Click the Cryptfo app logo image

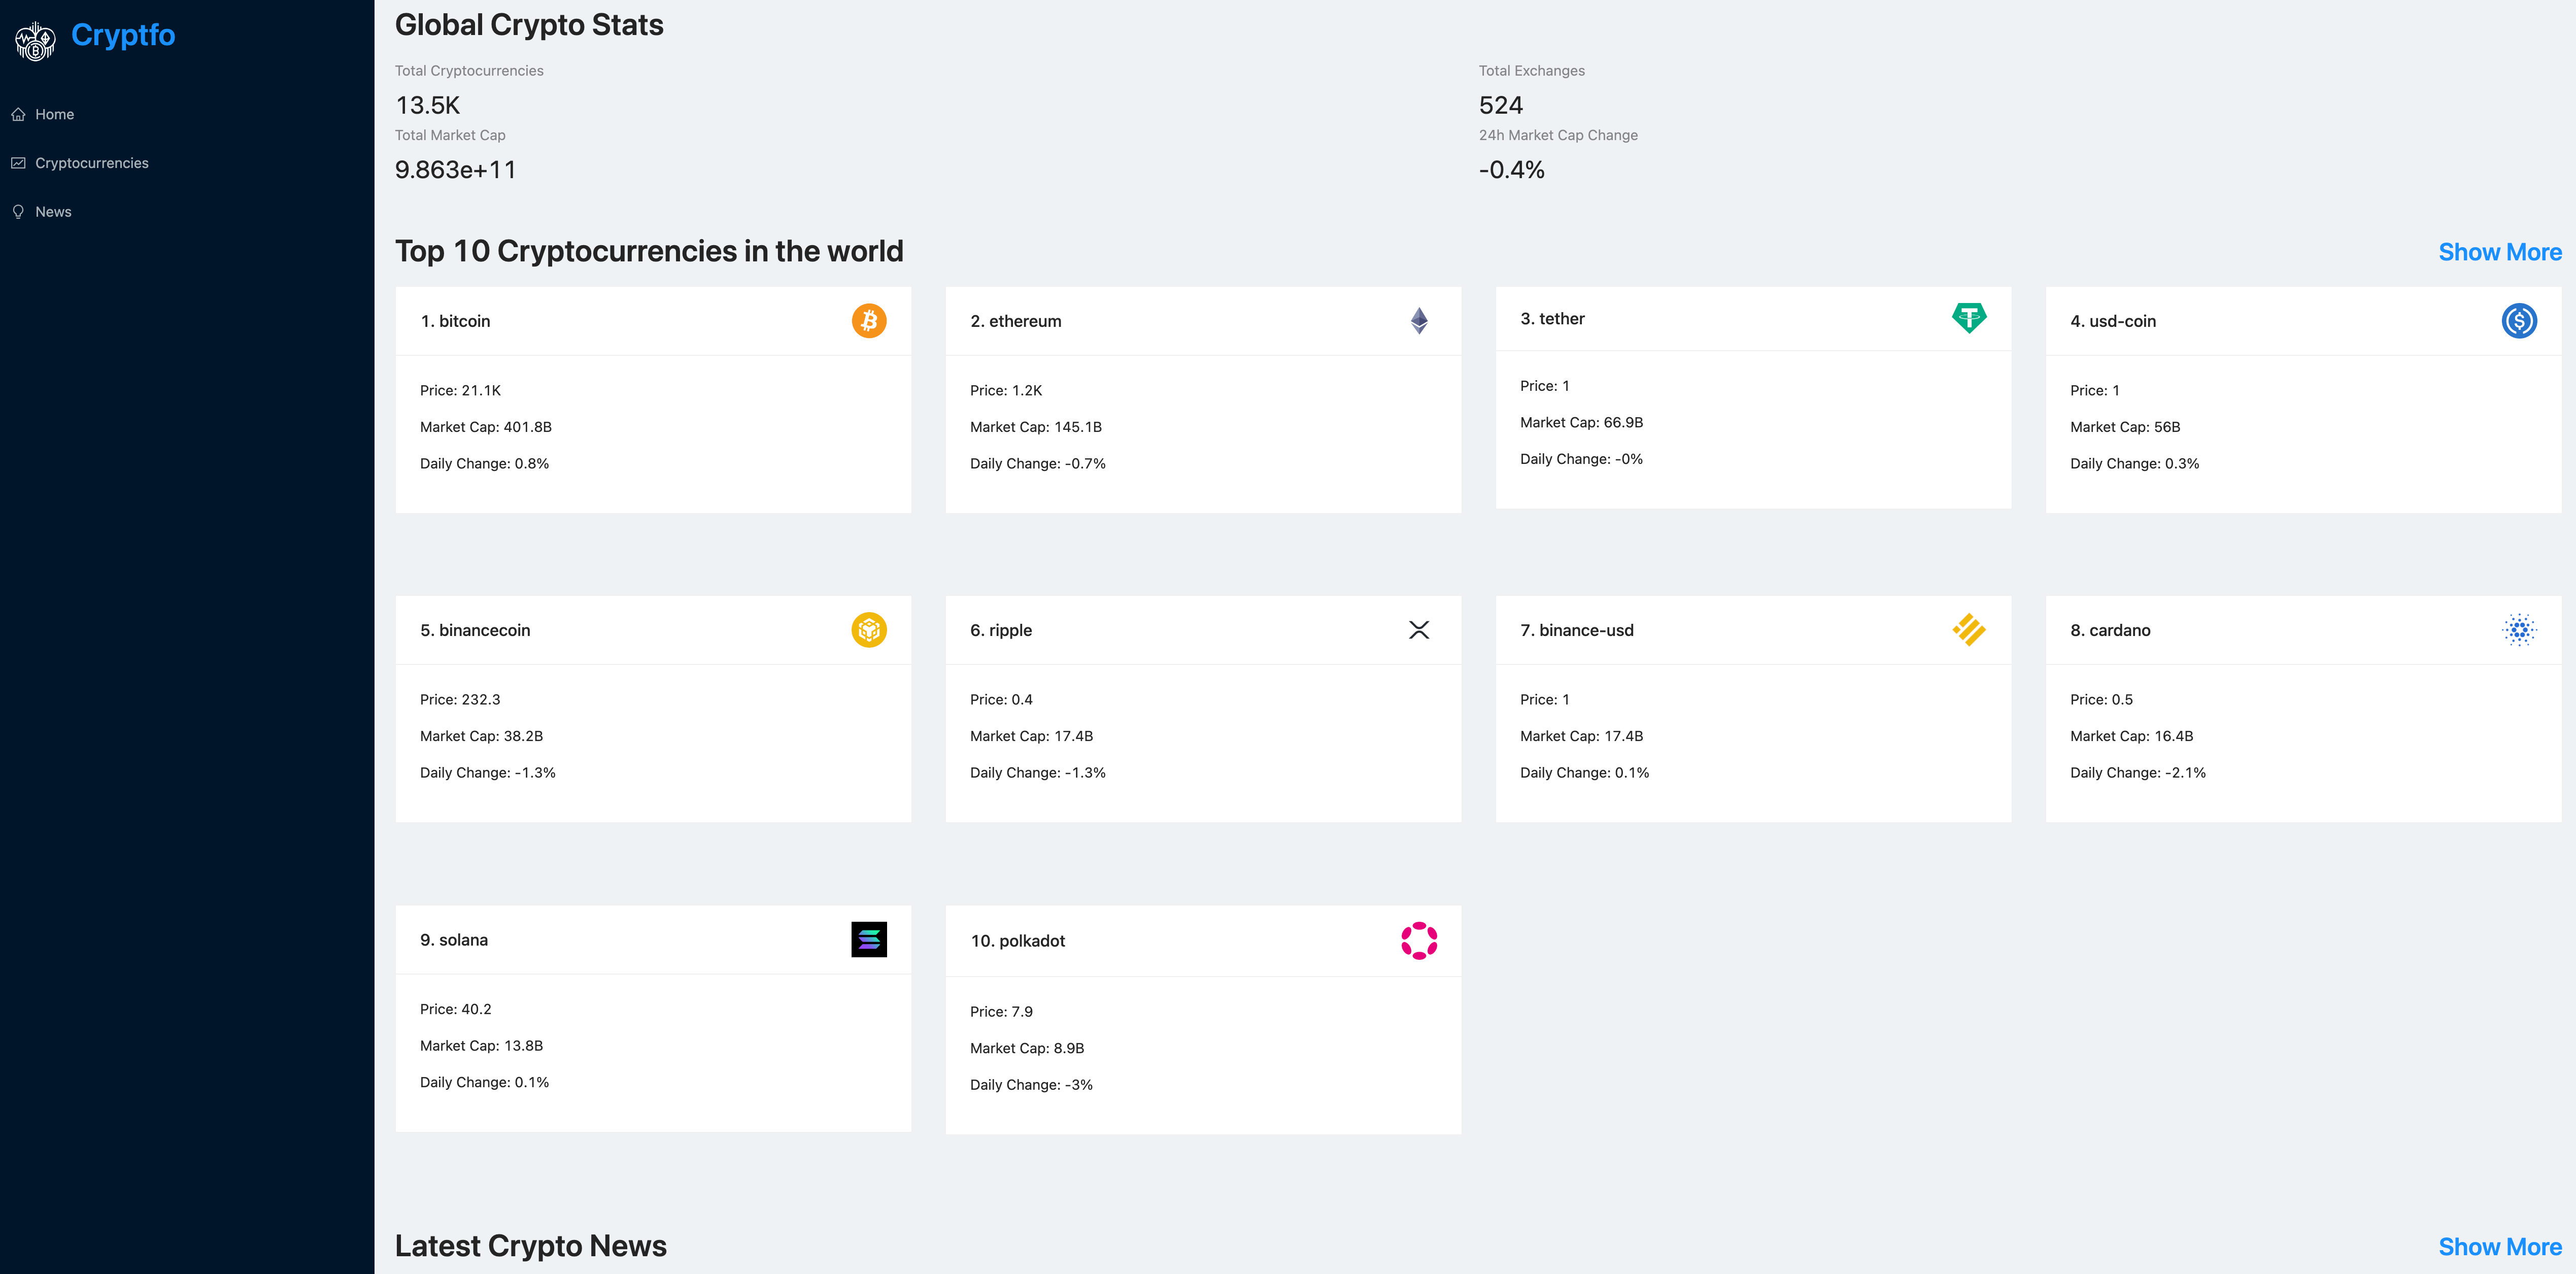pyautogui.click(x=36, y=41)
